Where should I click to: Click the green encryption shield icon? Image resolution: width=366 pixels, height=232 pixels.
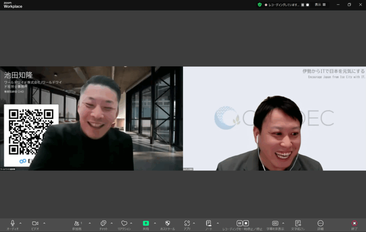pos(259,5)
